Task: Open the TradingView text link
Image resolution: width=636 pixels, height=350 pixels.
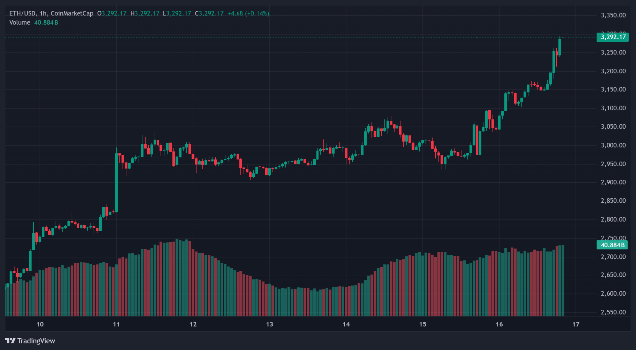Action: coord(36,341)
